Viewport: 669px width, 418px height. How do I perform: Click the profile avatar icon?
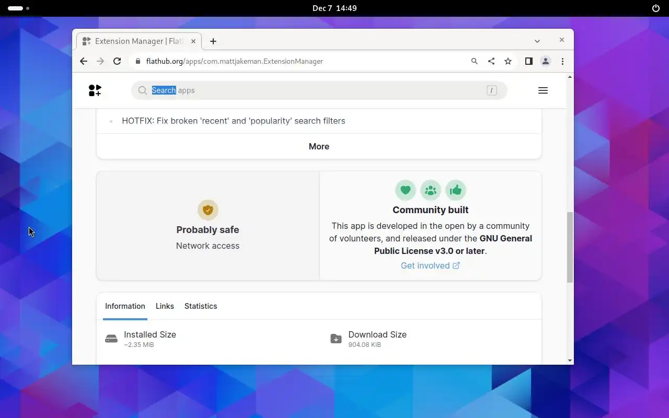point(546,61)
